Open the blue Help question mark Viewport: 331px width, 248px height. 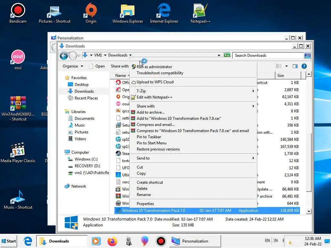[x=304, y=66]
